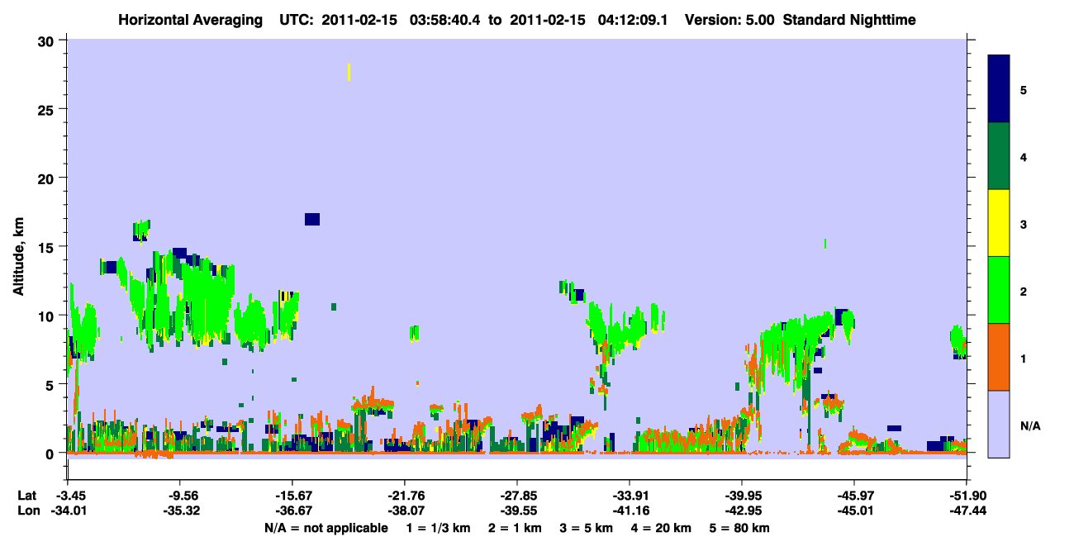
Task: Click latitude value -15.67
Action: click(292, 496)
